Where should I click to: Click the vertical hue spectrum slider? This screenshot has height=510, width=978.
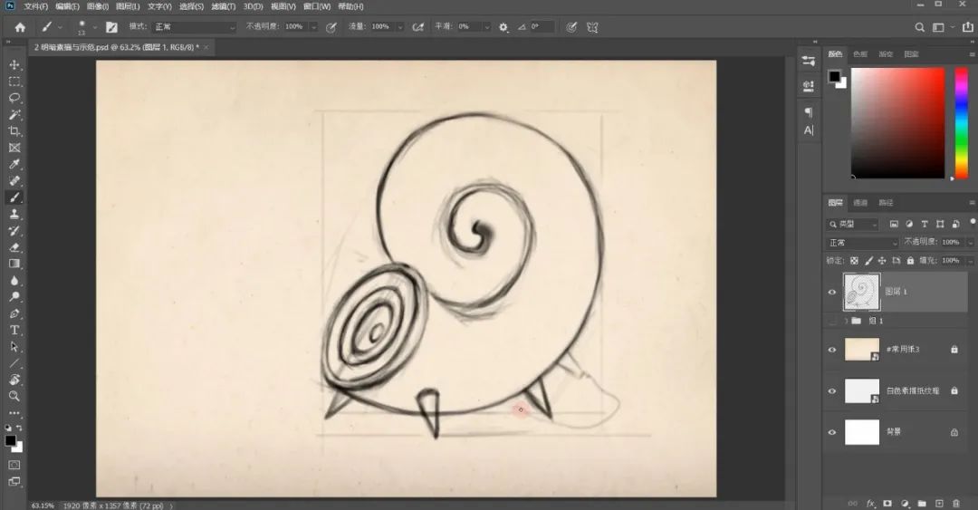click(x=962, y=122)
